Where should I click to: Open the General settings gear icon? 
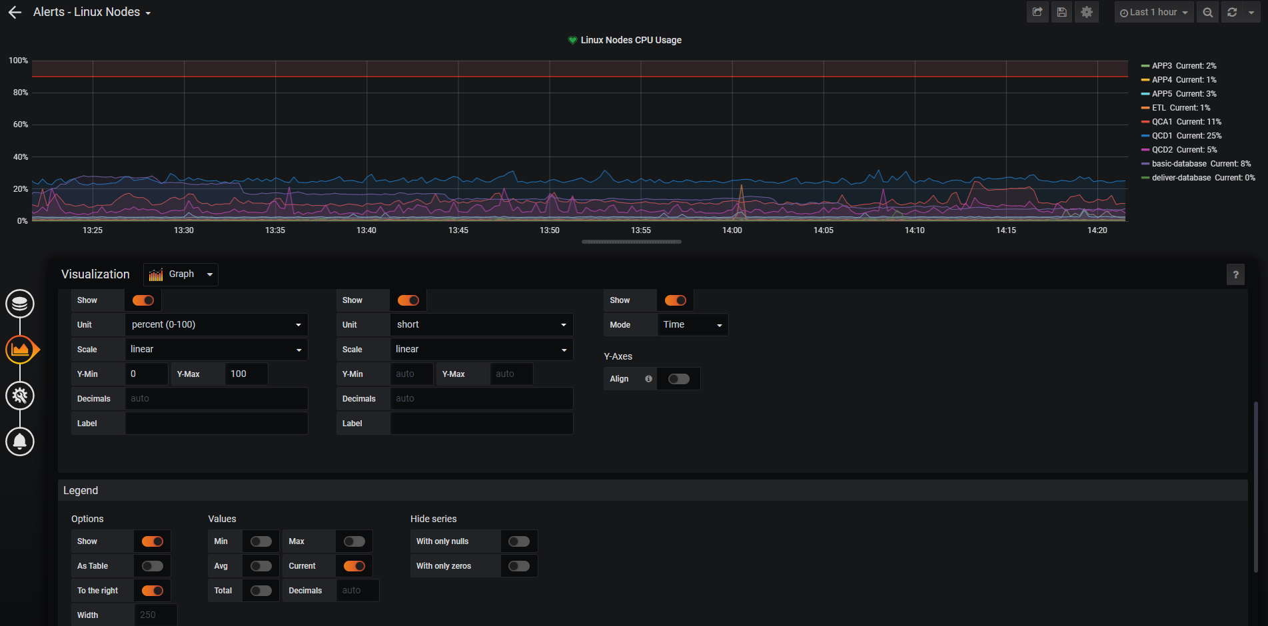(20, 396)
